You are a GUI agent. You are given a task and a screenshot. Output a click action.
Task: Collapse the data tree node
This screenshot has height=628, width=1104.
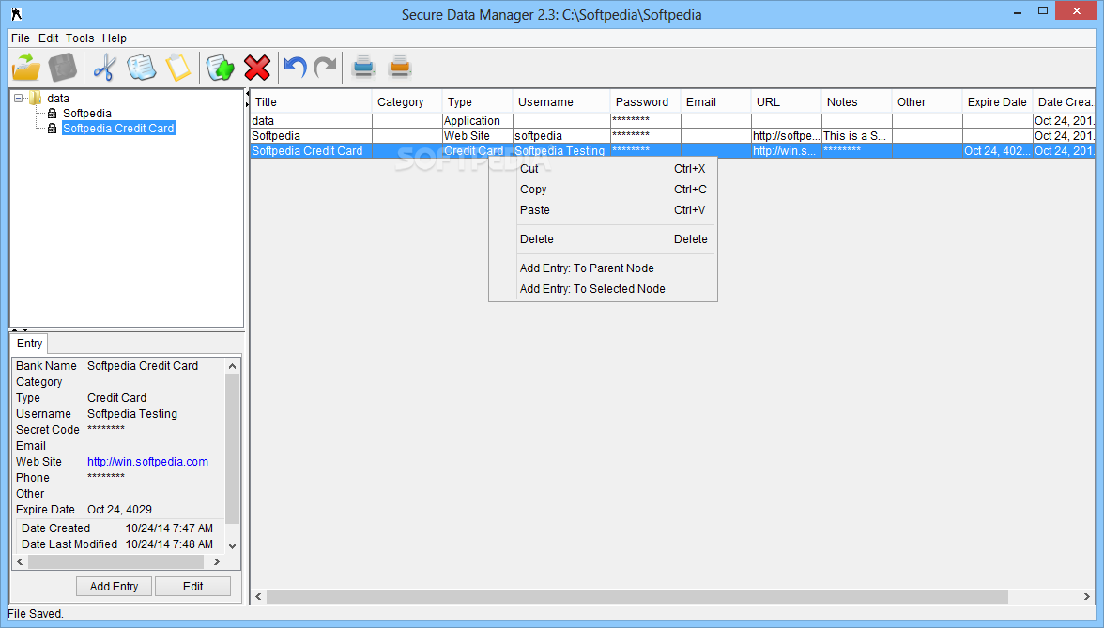click(x=19, y=98)
